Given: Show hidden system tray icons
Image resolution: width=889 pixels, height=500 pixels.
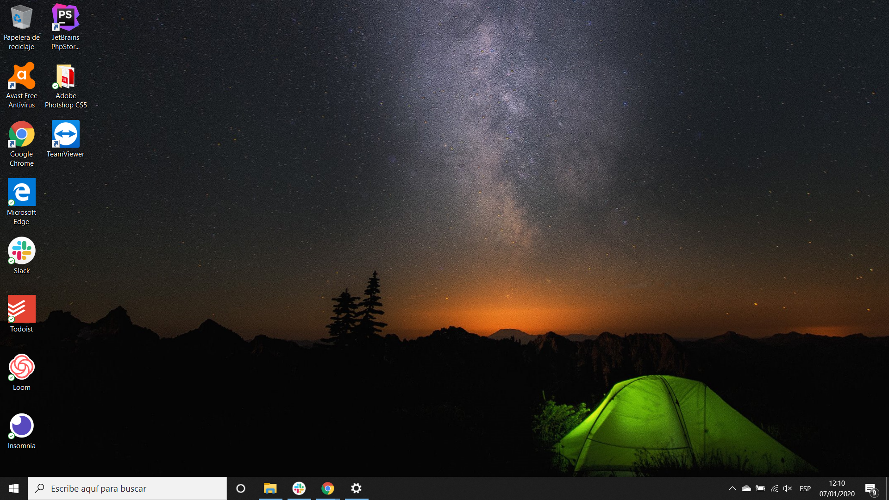Looking at the screenshot, I should (732, 488).
